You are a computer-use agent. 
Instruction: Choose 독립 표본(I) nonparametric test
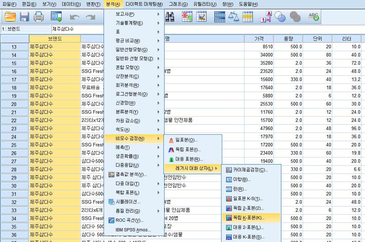[193, 150]
